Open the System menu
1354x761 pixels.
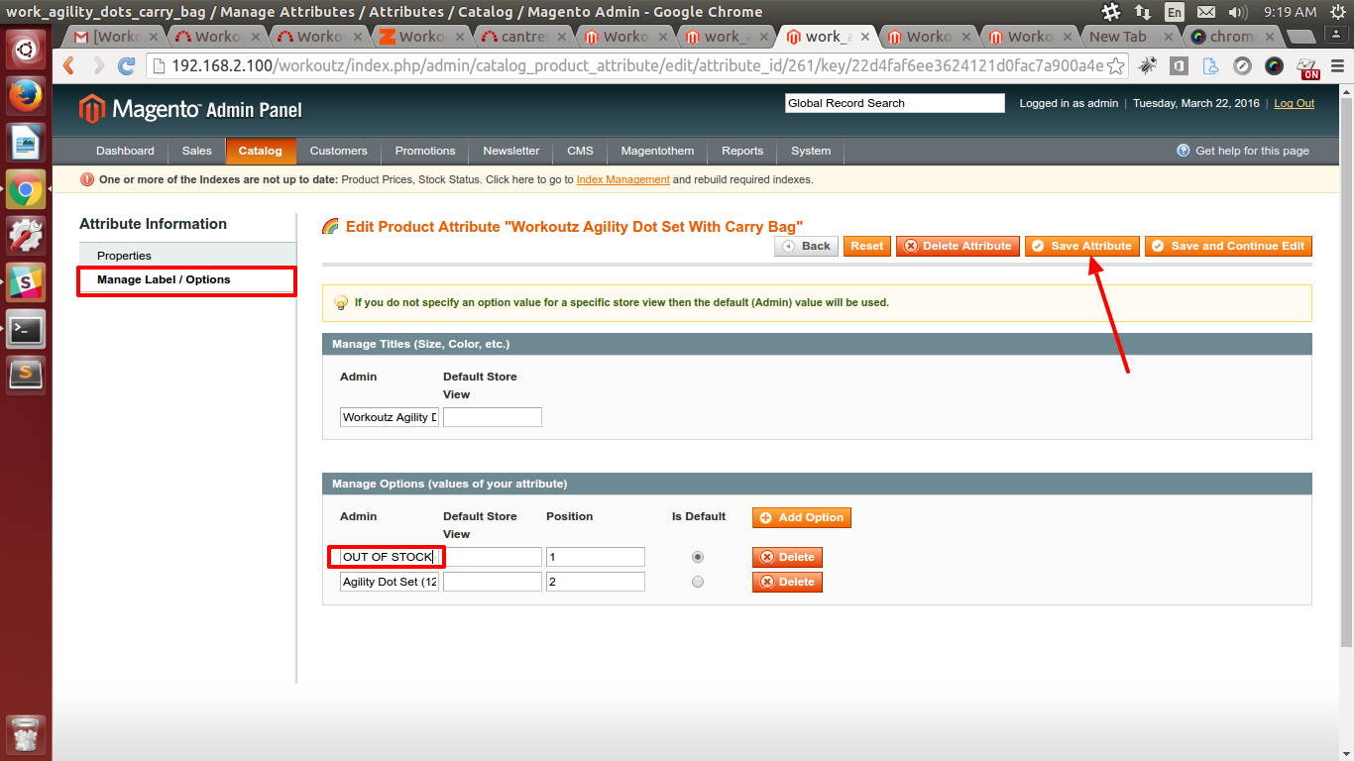[811, 151]
